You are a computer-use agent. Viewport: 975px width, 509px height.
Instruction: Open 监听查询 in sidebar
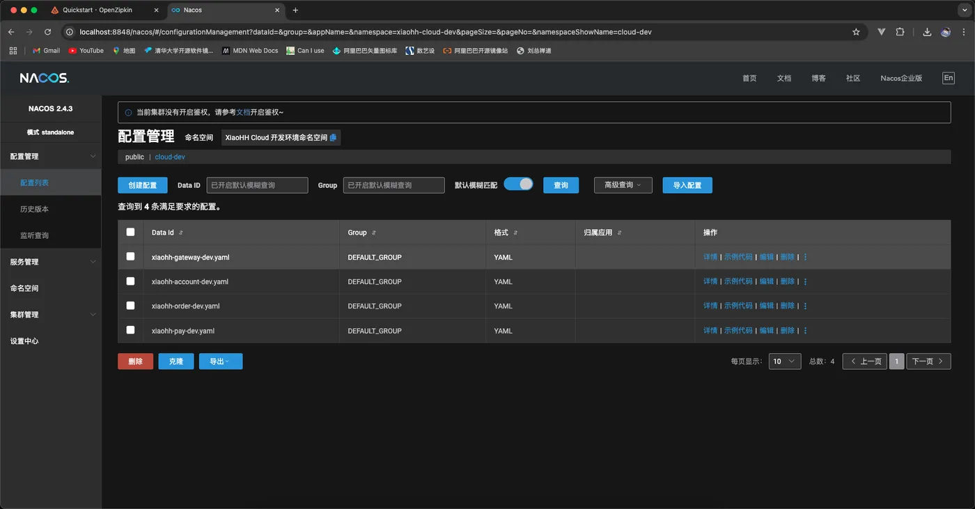pos(50,235)
